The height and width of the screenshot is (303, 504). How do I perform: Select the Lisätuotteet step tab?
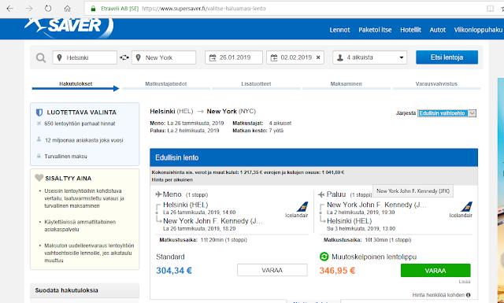[x=256, y=84]
